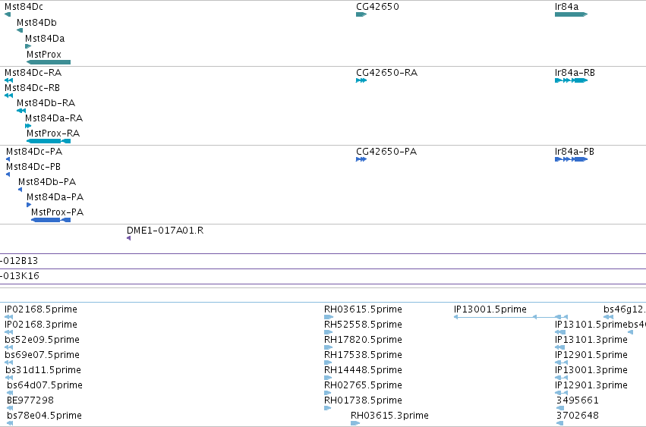646x427 pixels.
Task: Select the Ir84a-PB protein label
Action: click(x=575, y=152)
